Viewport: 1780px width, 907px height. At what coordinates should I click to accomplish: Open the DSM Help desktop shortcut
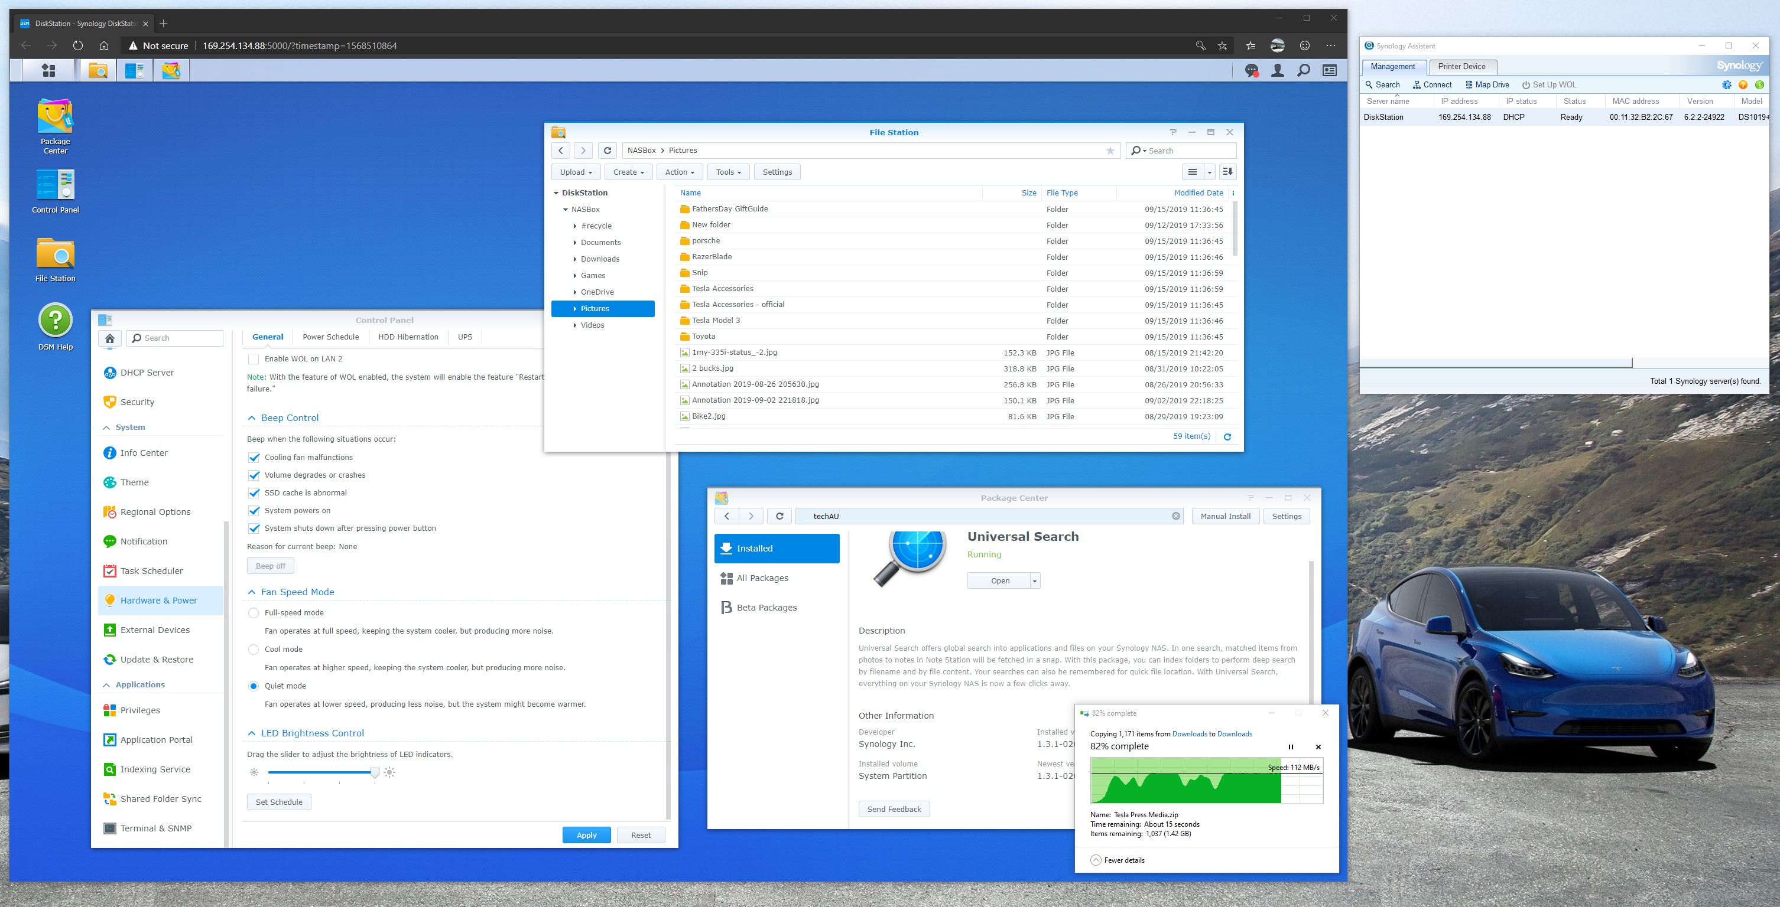click(56, 327)
